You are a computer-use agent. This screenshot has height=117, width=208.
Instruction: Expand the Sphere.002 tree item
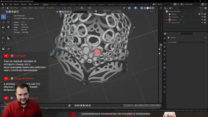coord(167,23)
